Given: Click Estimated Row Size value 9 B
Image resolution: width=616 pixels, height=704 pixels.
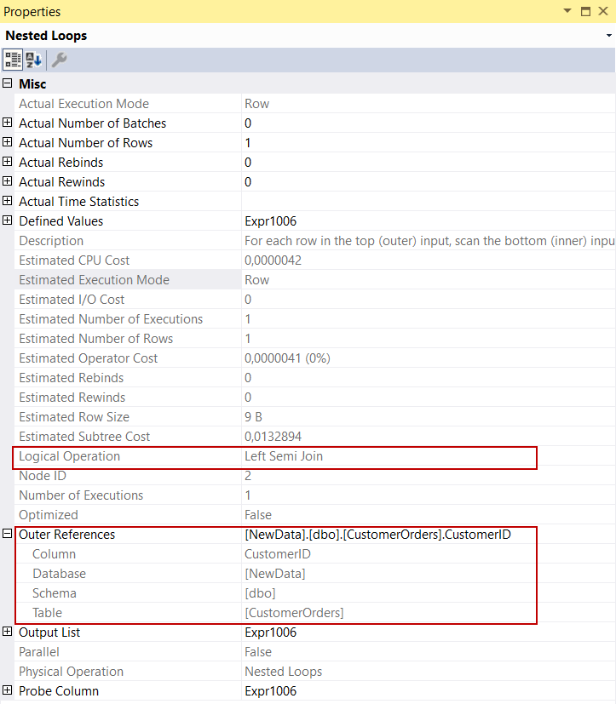Looking at the screenshot, I should [253, 417].
